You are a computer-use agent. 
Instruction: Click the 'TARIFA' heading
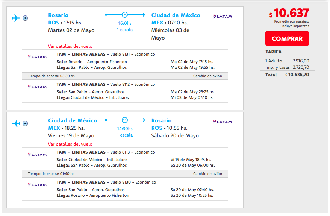tap(273, 52)
